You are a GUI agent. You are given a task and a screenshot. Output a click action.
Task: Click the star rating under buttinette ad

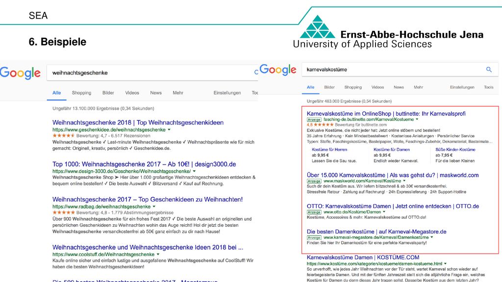coord(324,125)
